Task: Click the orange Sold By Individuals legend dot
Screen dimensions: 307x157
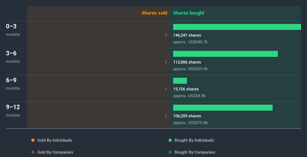Action: coord(33,140)
